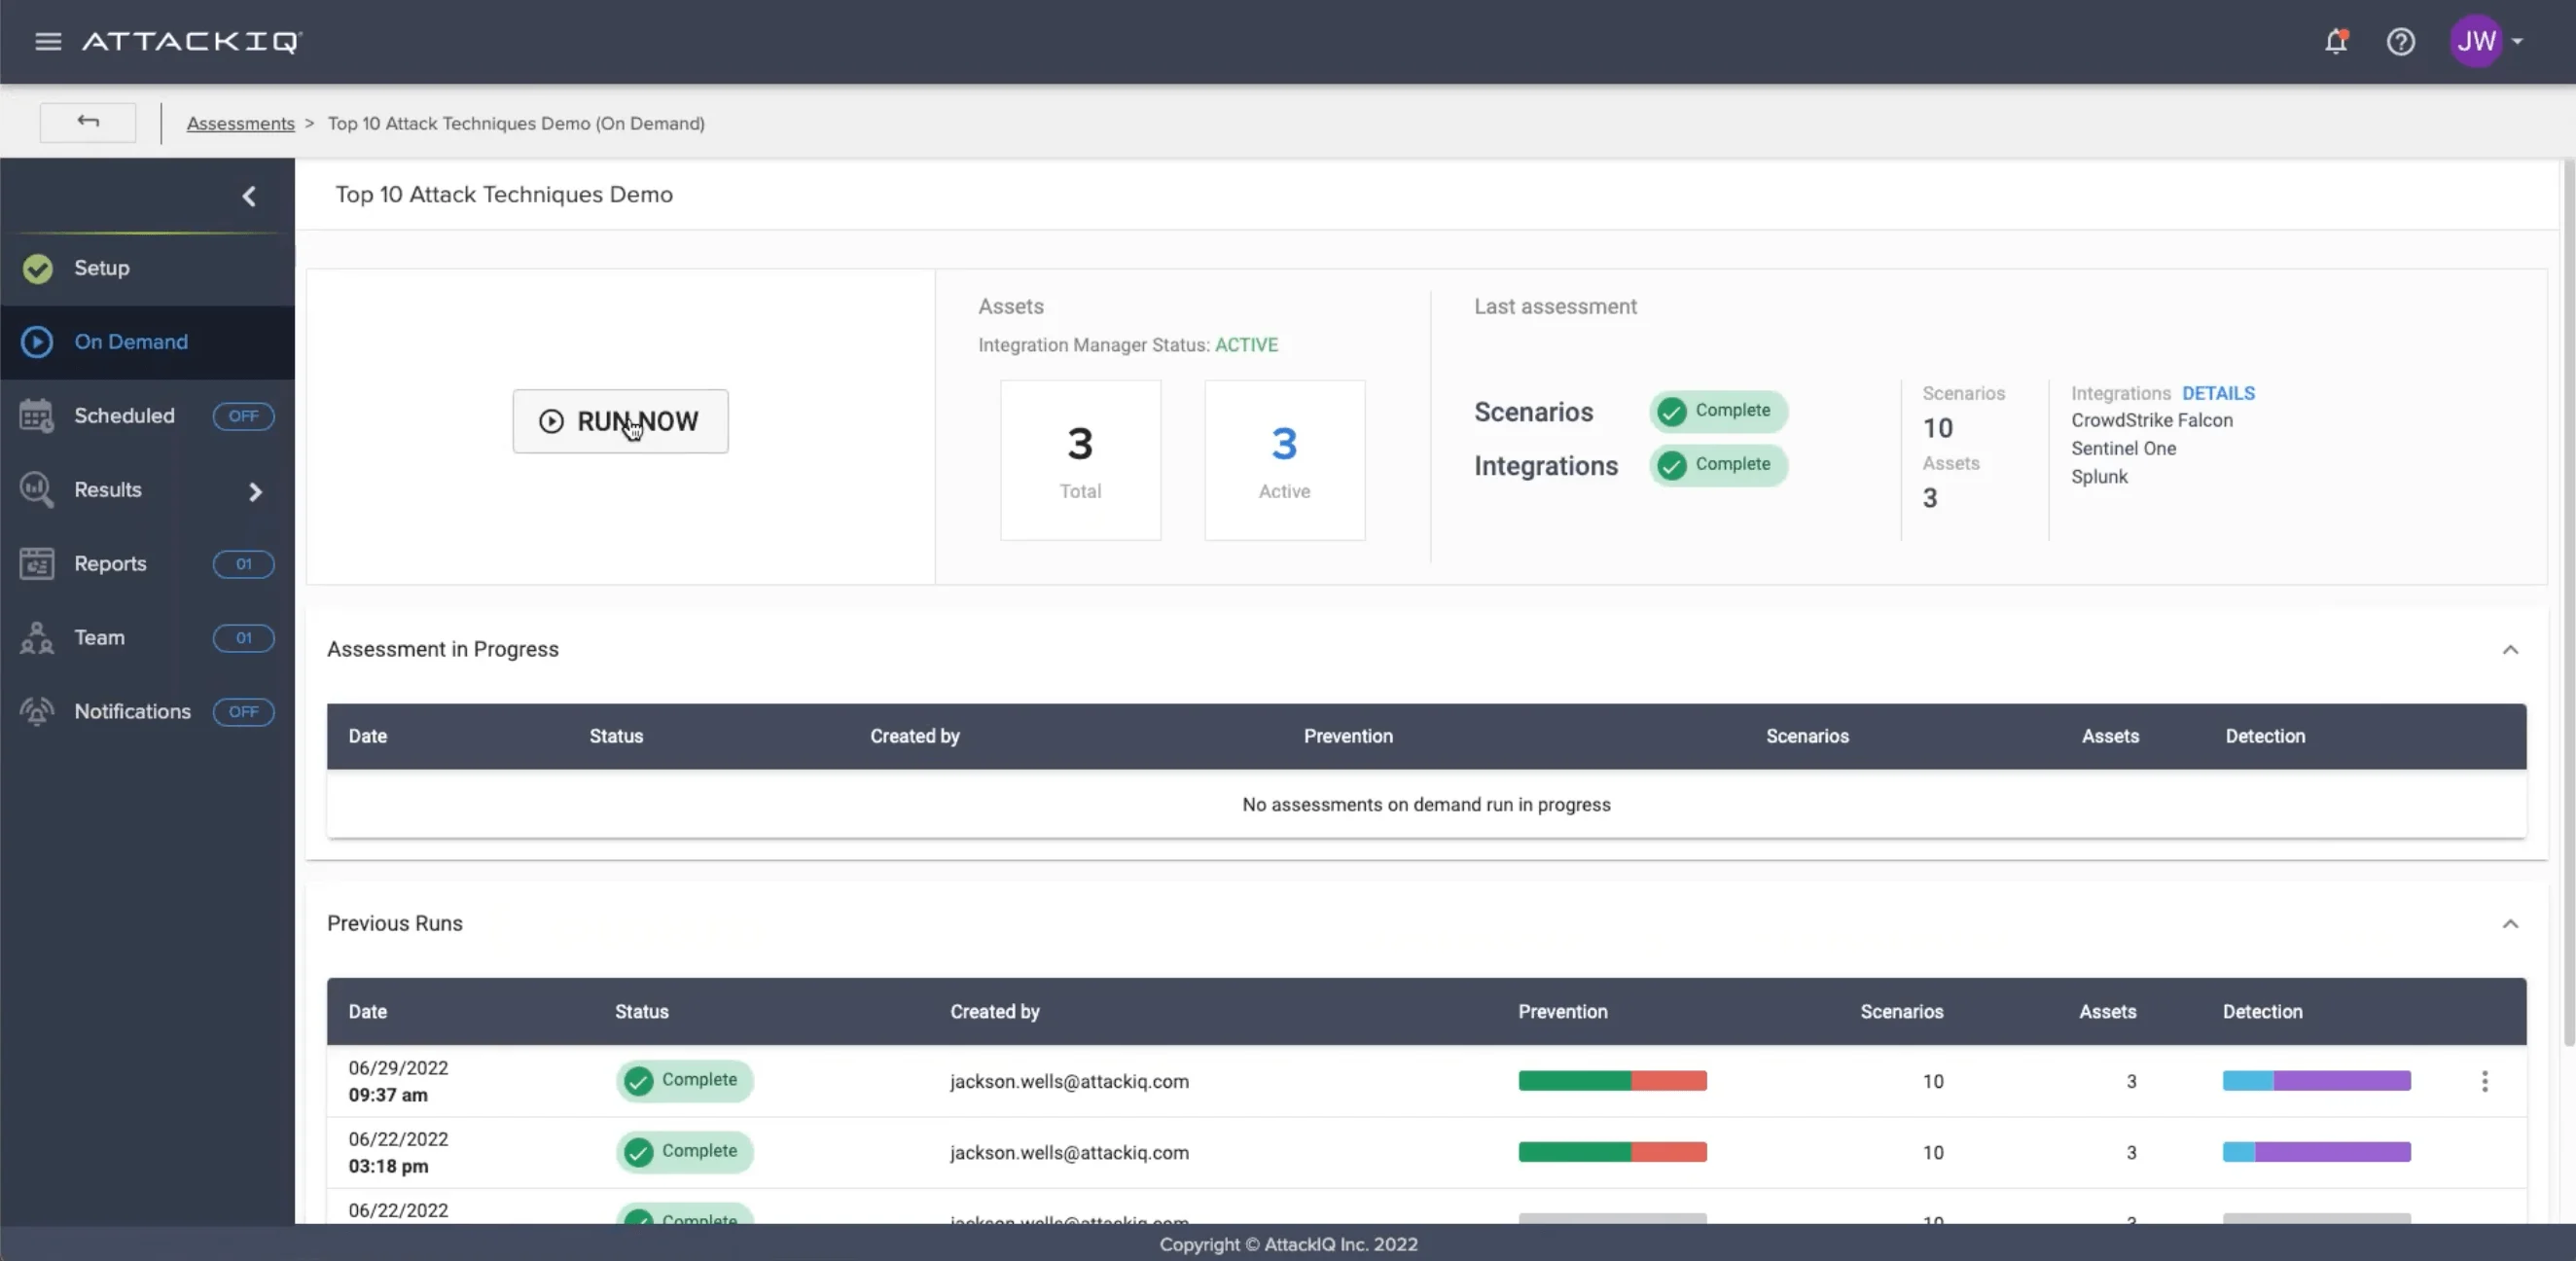Click the Team people icon
2576x1261 pixels.
37,638
